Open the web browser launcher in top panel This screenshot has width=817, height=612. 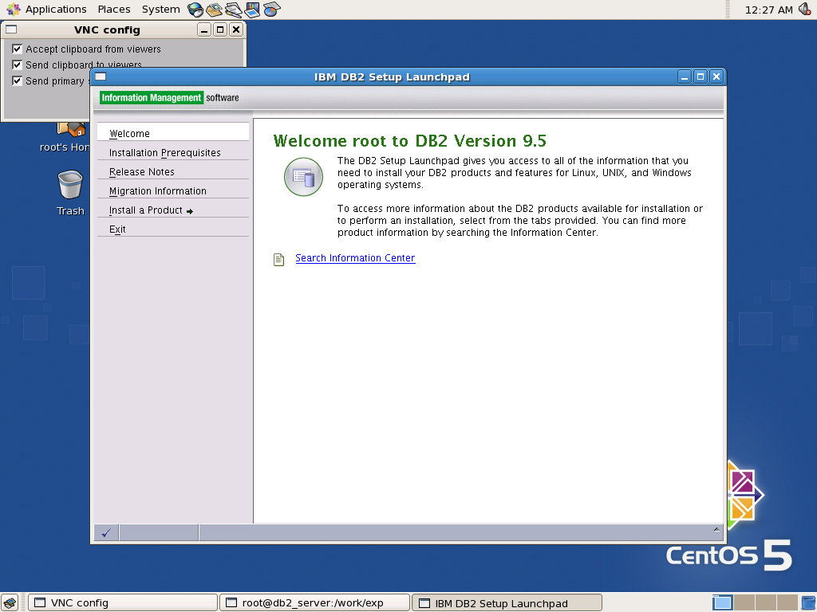click(x=195, y=10)
